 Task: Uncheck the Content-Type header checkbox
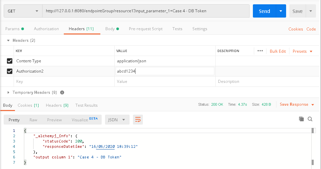point(10,61)
